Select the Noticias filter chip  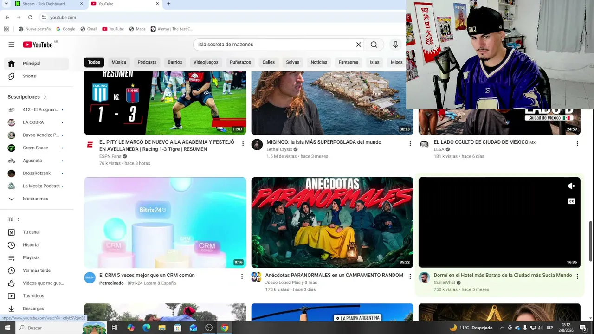319,62
